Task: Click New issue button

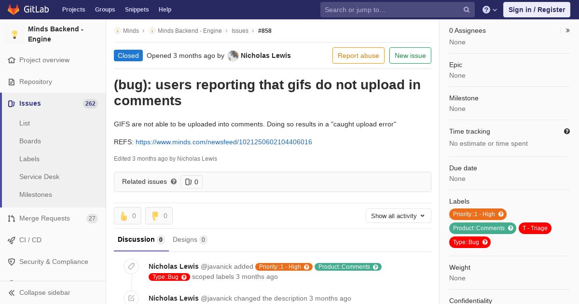Action: [x=410, y=55]
